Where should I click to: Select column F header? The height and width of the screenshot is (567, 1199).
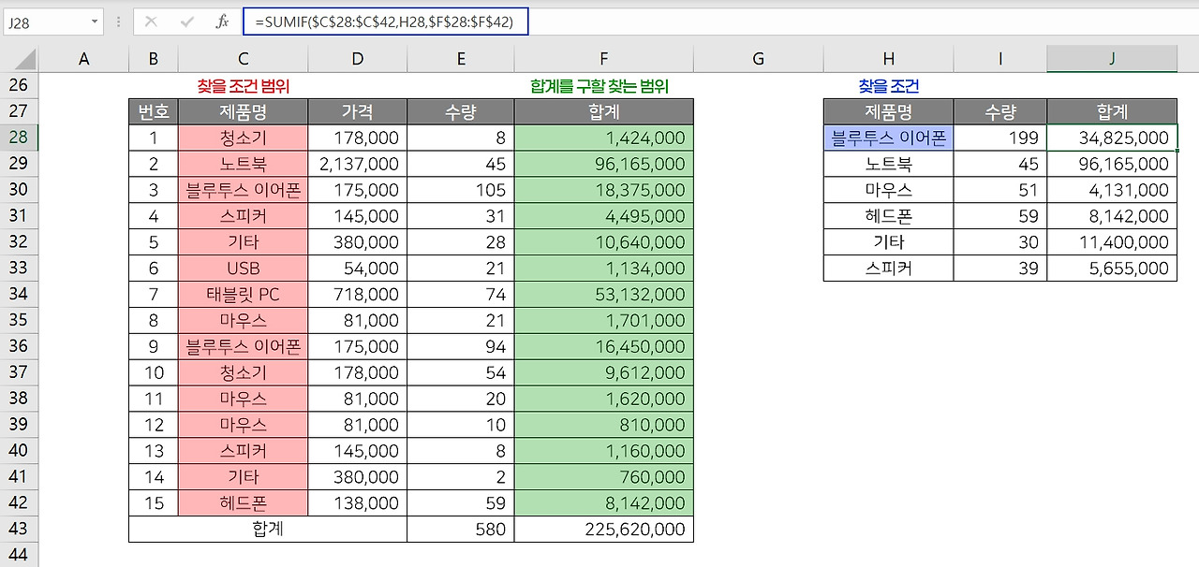(604, 60)
